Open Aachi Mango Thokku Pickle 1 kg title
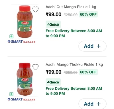This screenshot has height=109, width=114. pos(74,65)
